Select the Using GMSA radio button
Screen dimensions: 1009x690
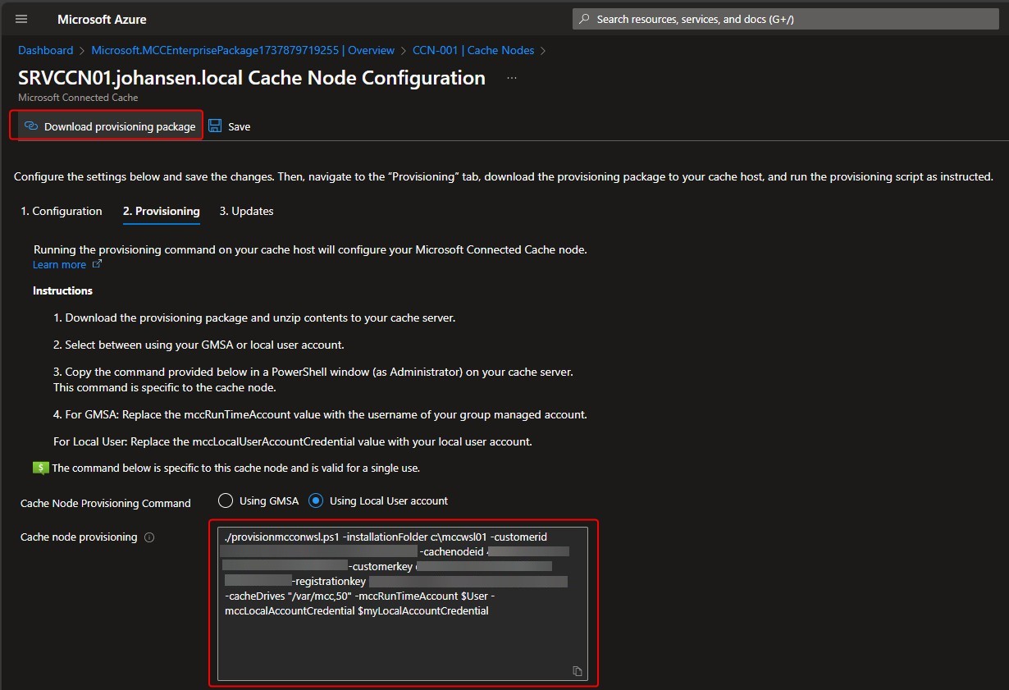coord(226,500)
